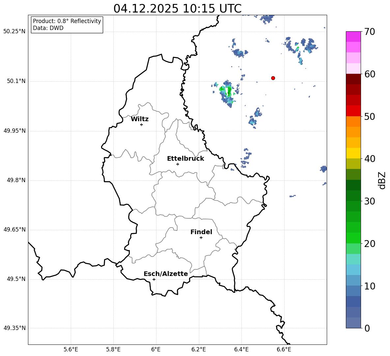Pick the yellow colorbar segment above 40
This screenshot has height=356, width=390.
(x=353, y=153)
